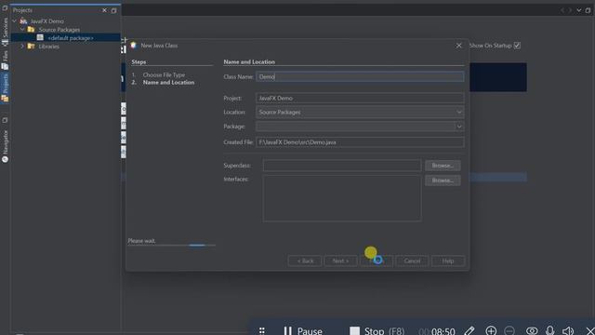Screen dimensions: 595x335
Task: Maximize the editor window area
Action: [x=588, y=10]
